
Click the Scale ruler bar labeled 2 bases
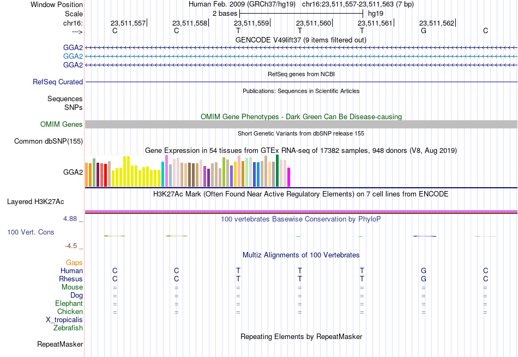click(302, 14)
